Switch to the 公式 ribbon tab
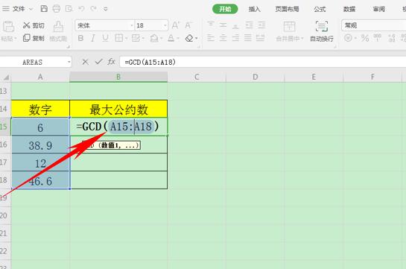Viewport: 406px width, 269px height. [x=320, y=9]
